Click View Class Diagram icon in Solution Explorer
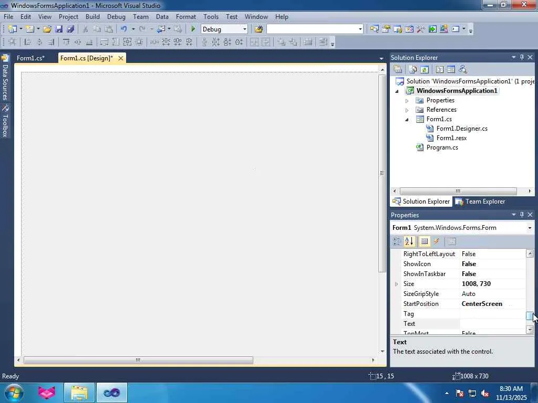The width and height of the screenshot is (538, 403). click(x=462, y=69)
